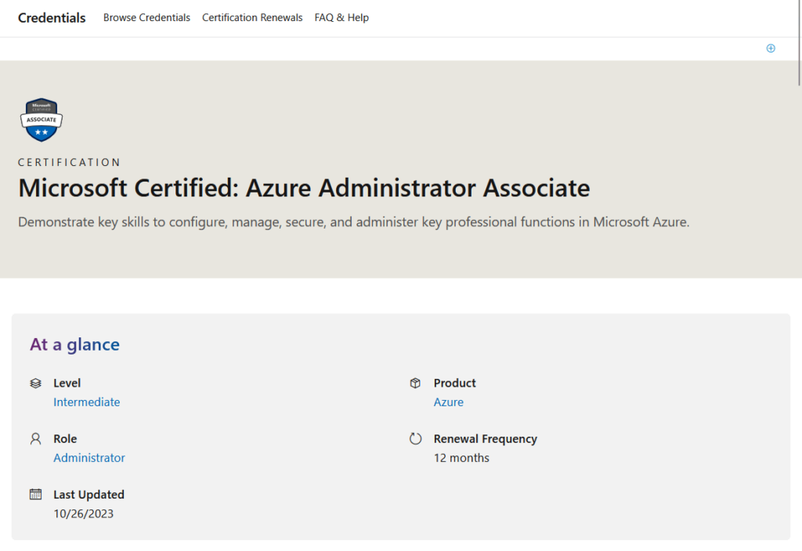
Task: Click the page vertical scrollbar thumb
Action: (x=799, y=43)
